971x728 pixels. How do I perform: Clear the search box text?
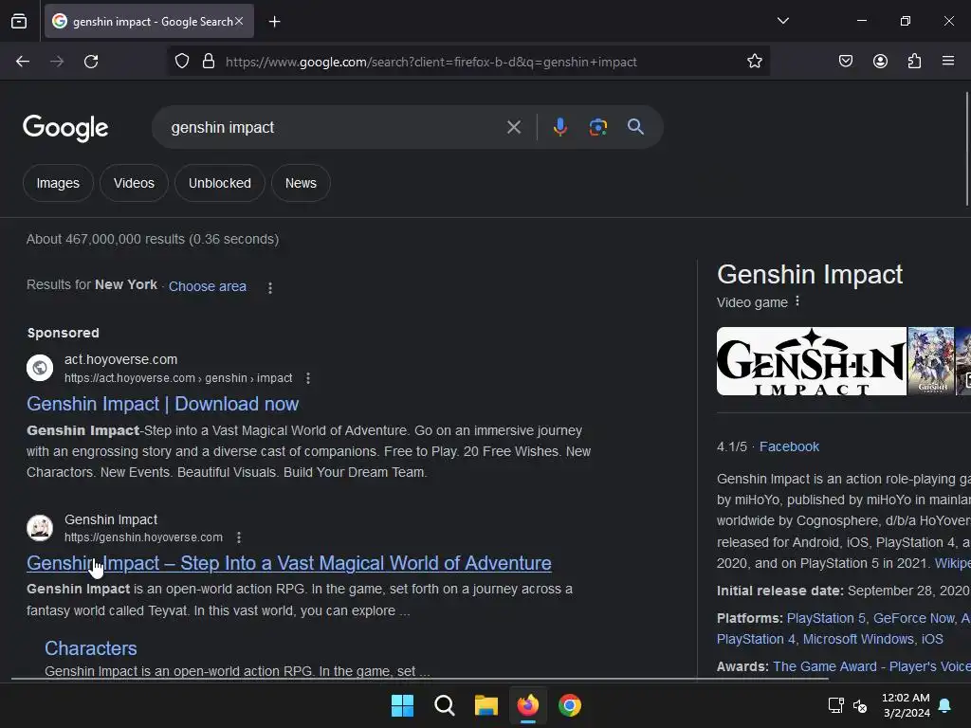tap(513, 128)
